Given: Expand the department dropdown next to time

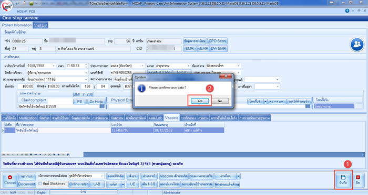Looking at the screenshot, I should click(142, 66).
